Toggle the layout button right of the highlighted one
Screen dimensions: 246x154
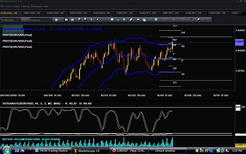pos(72,20)
